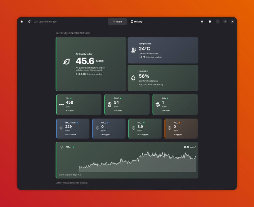Click the green status dot next to NOx
This screenshot has width=254, height=207.
coord(167,98)
